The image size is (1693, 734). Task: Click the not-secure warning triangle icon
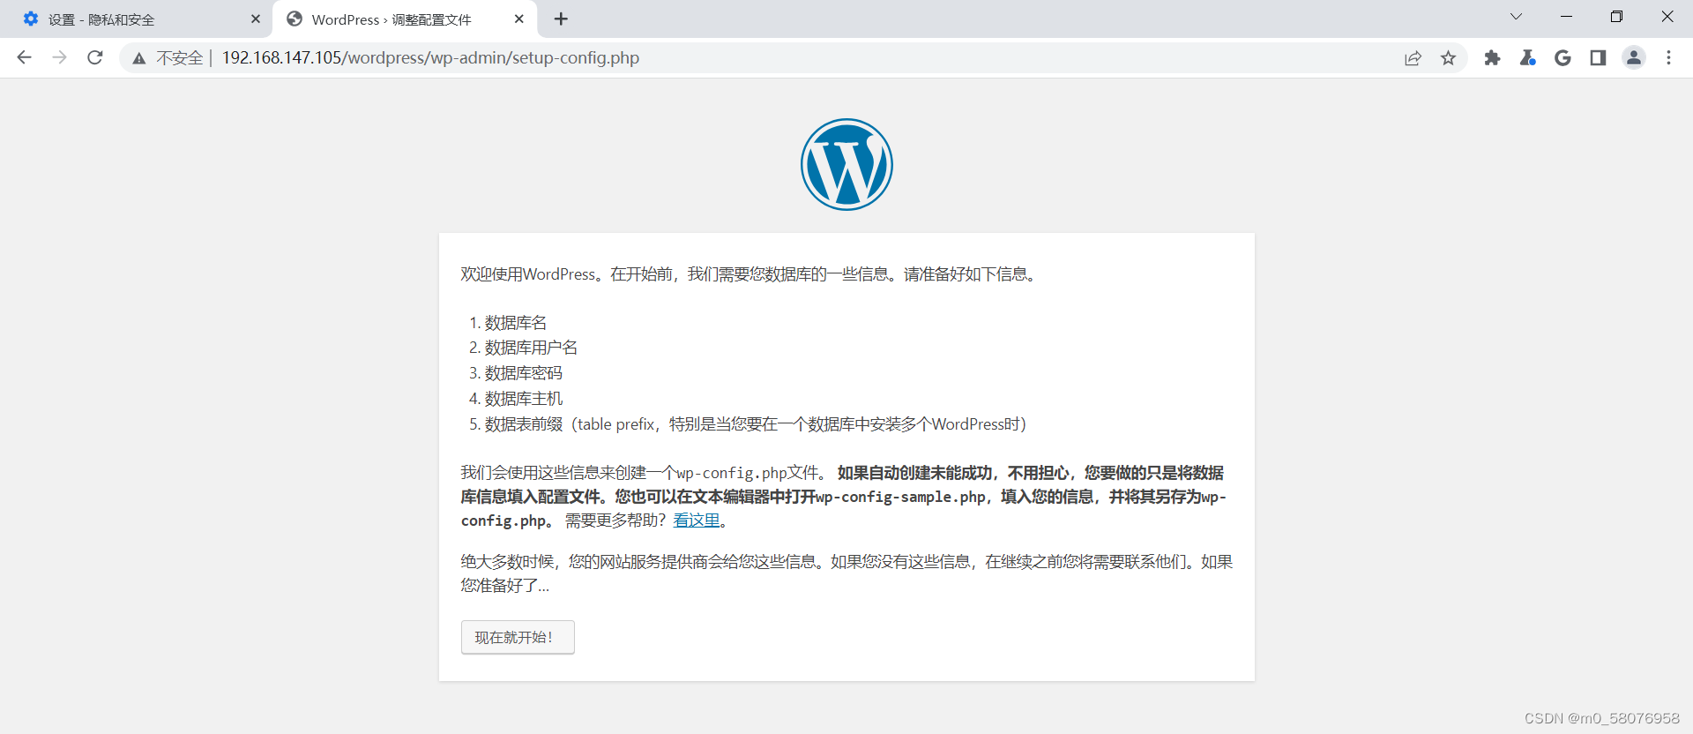tap(139, 58)
